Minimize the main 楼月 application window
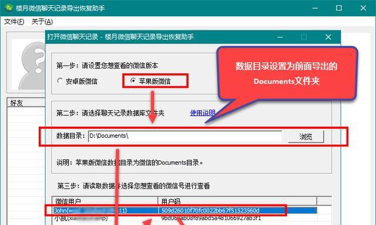Screen dimensions: 376x225 point(315,8)
